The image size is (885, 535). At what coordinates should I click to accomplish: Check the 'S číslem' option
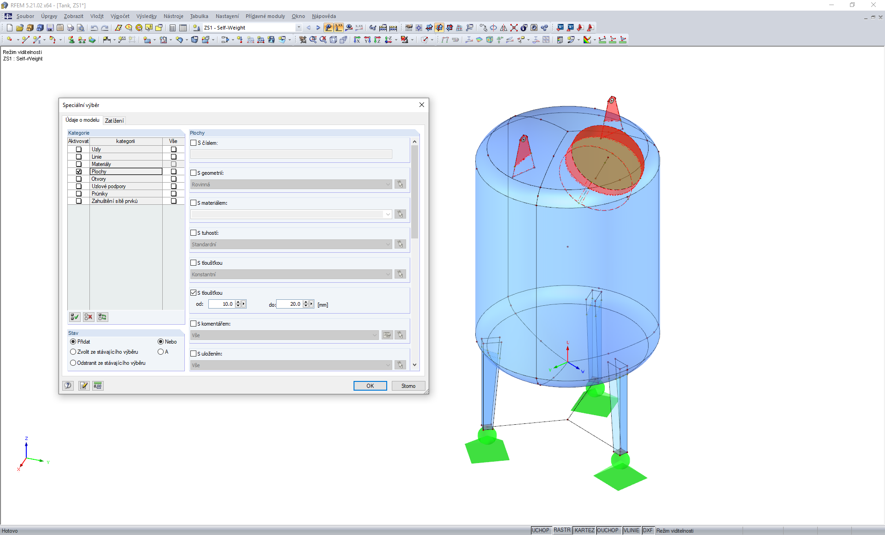(x=194, y=143)
